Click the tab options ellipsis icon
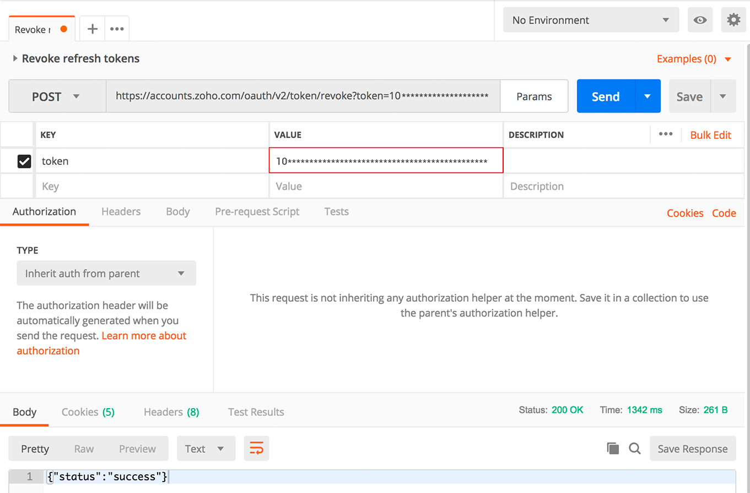The width and height of the screenshot is (750, 493). [117, 29]
